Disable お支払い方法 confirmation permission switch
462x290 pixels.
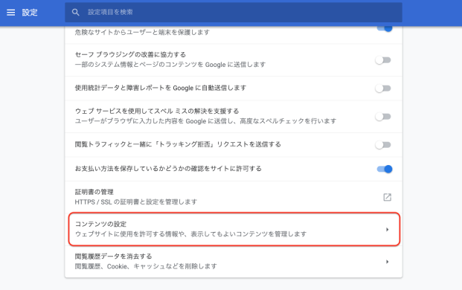coord(385,169)
